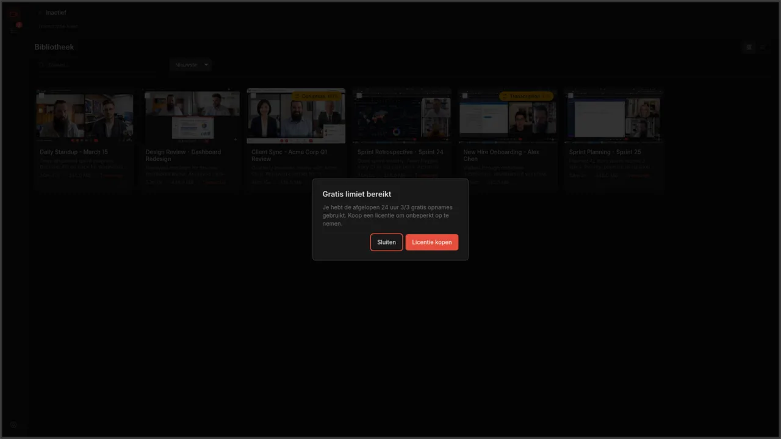Image resolution: width=781 pixels, height=439 pixels.
Task: Switch to list view icon
Action: click(762, 47)
